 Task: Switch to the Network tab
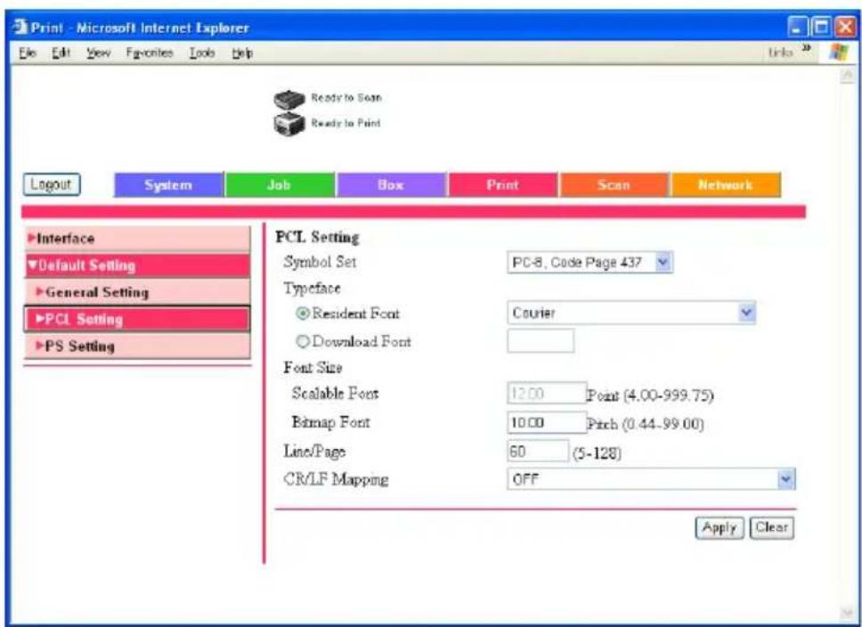(x=726, y=184)
